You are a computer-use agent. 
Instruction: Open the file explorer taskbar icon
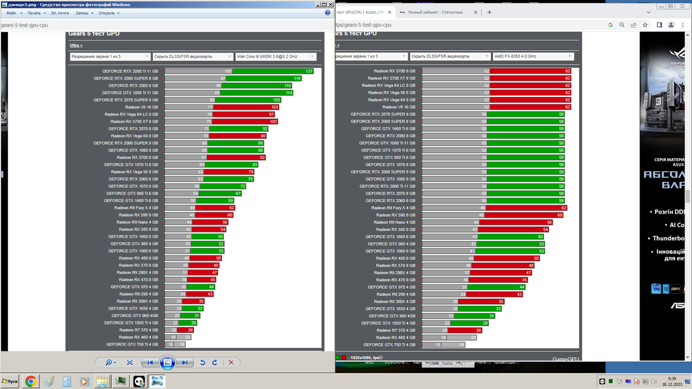click(102, 381)
